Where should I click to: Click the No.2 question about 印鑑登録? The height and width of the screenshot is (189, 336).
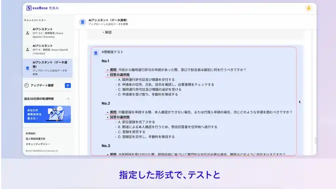pos(201,112)
